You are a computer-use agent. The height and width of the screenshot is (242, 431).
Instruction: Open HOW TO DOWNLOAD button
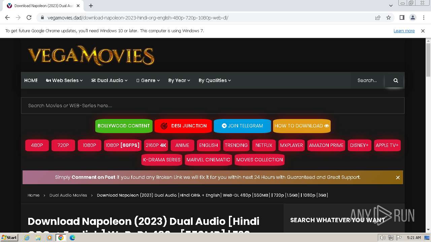[x=302, y=126]
